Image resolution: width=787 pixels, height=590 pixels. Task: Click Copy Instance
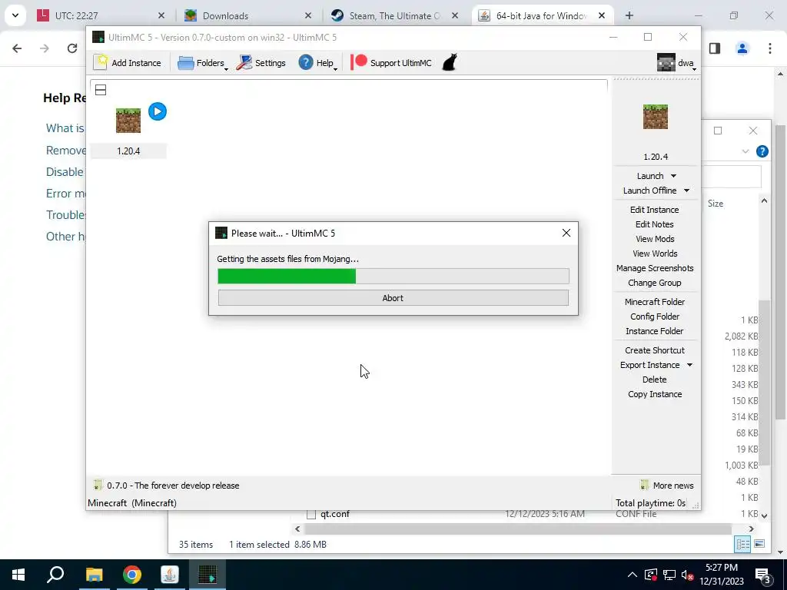655,394
